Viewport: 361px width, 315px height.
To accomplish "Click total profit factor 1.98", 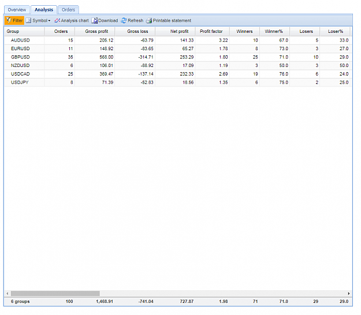I will pyautogui.click(x=224, y=301).
